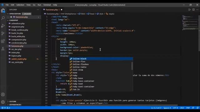
Task: Open the Extensions view
Action: tap(3, 41)
